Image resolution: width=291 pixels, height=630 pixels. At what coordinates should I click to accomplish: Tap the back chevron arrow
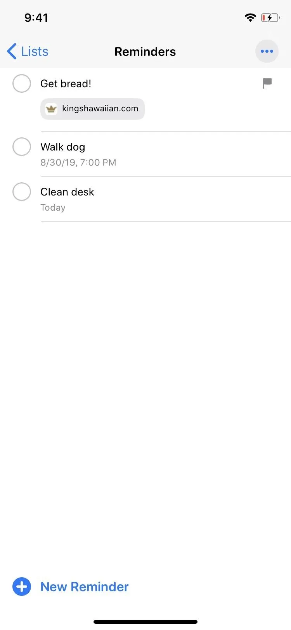(12, 51)
